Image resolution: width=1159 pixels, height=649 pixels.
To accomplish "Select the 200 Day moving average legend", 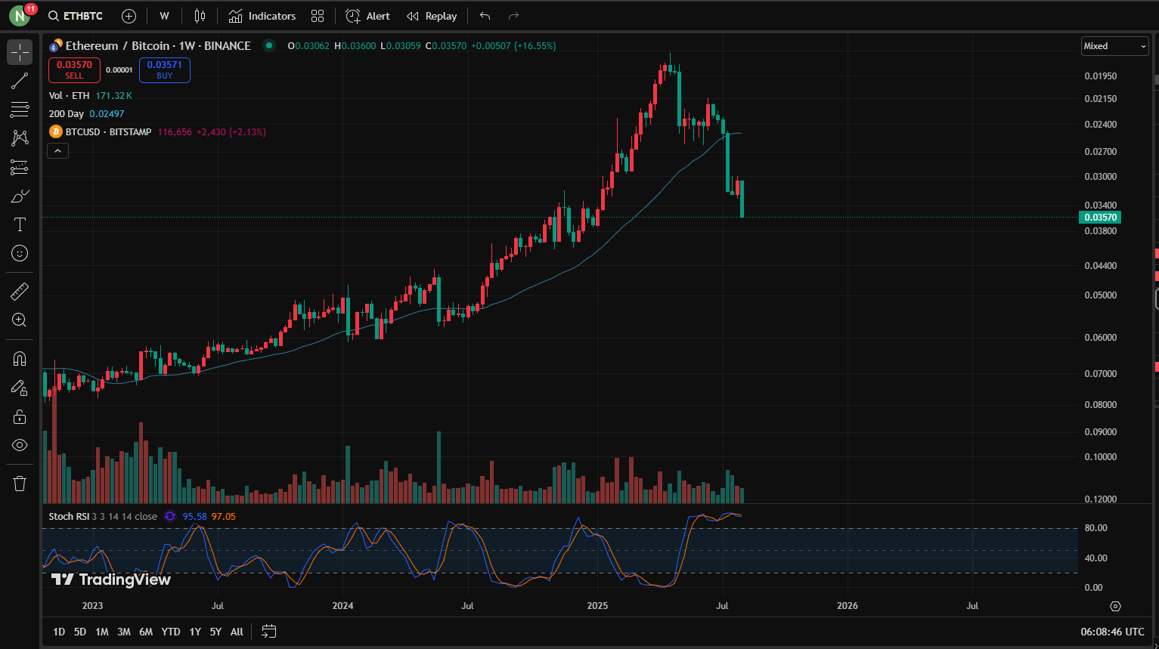I will click(67, 113).
